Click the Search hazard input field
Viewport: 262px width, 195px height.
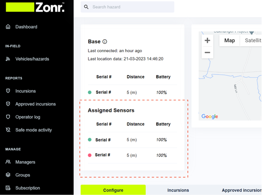pyautogui.click(x=131, y=7)
